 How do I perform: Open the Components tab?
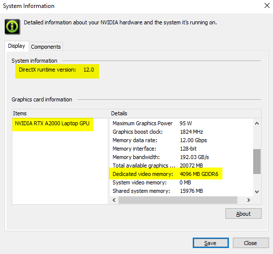tap(46, 47)
